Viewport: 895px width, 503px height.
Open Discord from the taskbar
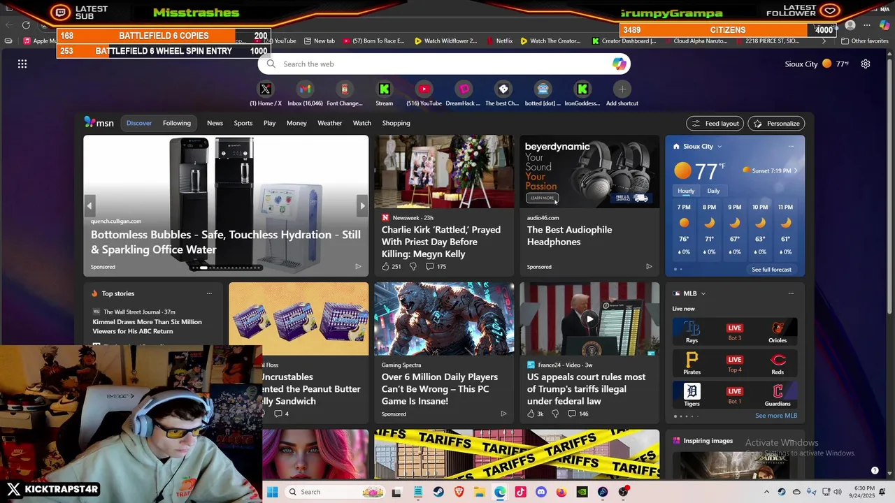coord(540,492)
